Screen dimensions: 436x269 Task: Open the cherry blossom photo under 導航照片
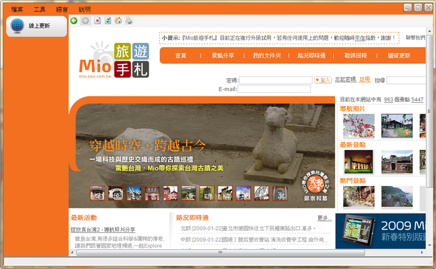[359, 126]
